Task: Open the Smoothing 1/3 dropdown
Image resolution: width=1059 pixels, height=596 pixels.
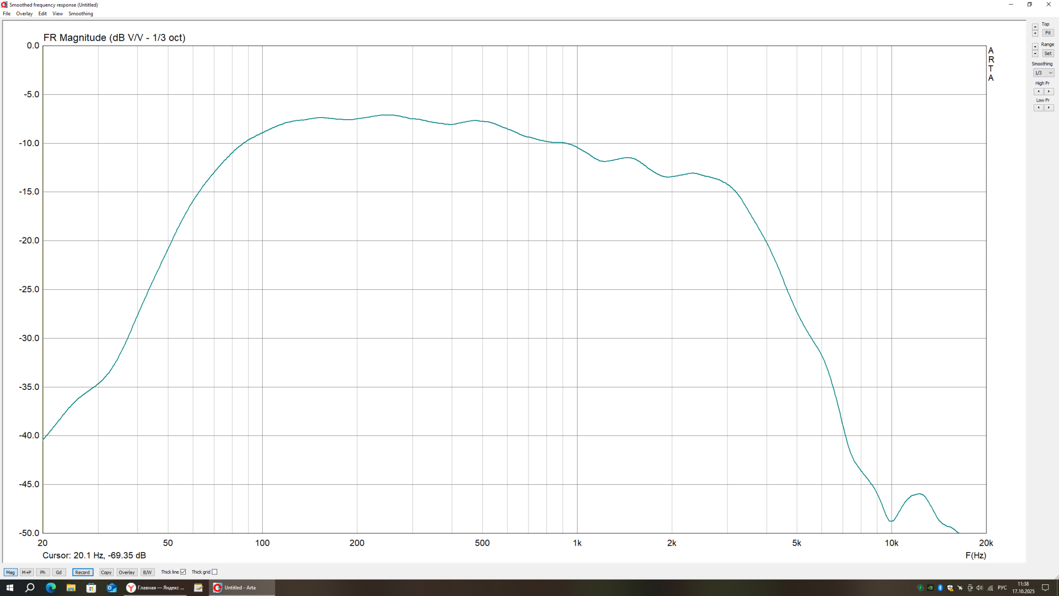Action: point(1044,73)
